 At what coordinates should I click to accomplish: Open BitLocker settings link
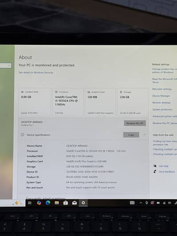coord(162,89)
